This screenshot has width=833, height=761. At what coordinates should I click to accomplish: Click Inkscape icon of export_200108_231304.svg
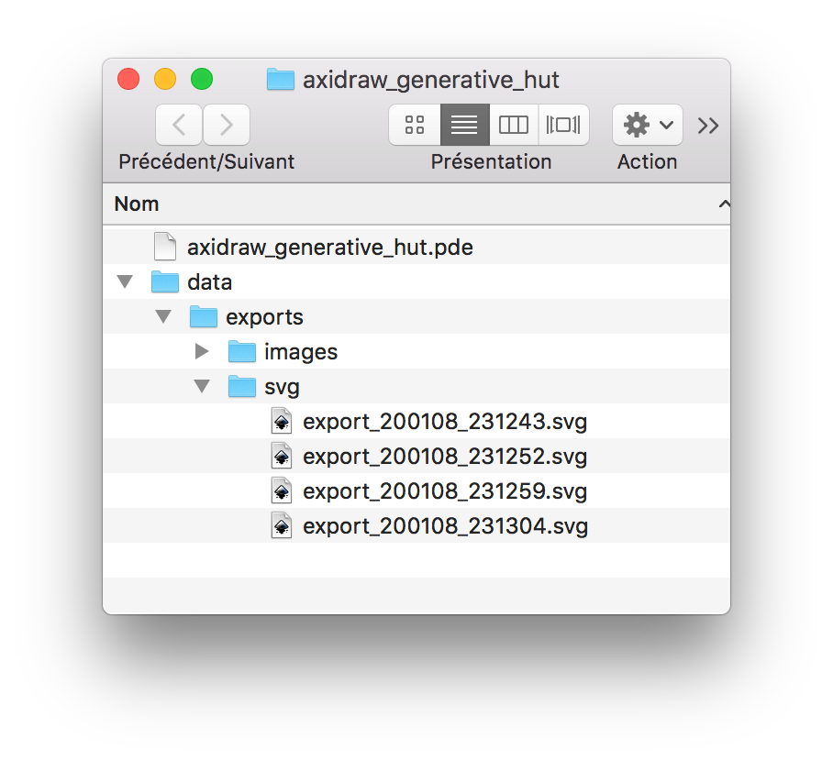[282, 525]
